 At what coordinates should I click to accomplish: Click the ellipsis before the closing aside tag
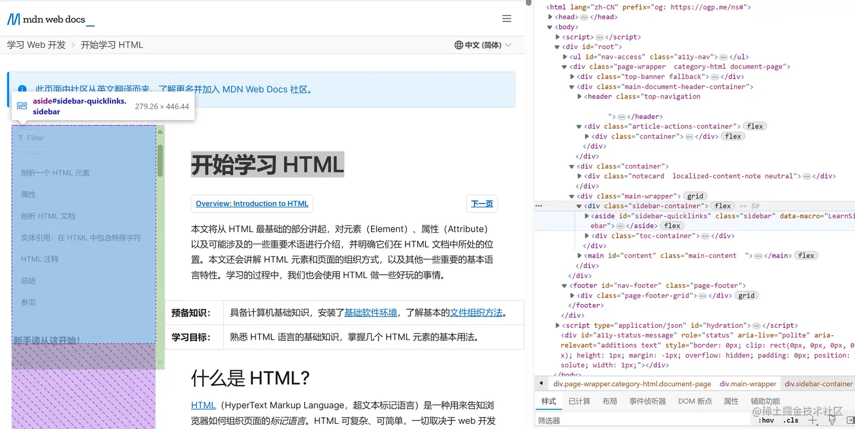(x=620, y=226)
